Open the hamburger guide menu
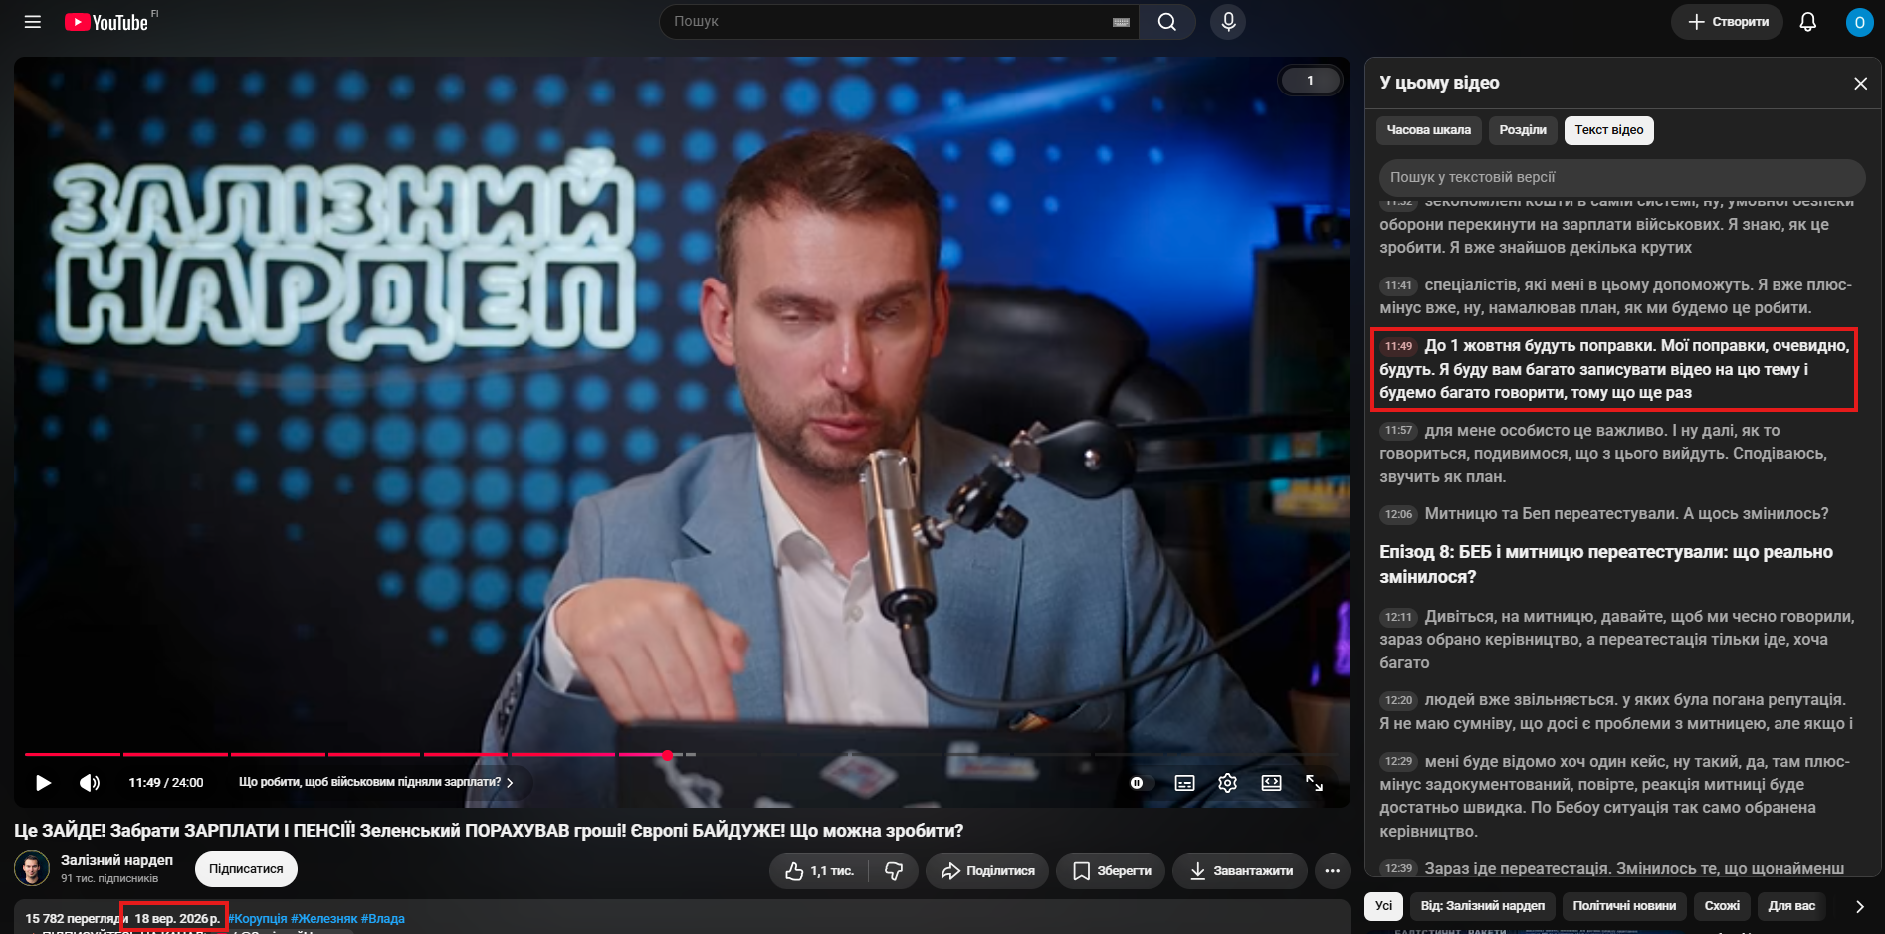 [33, 22]
